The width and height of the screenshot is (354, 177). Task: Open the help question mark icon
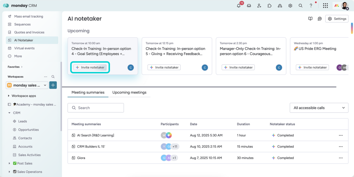(x=311, y=6)
